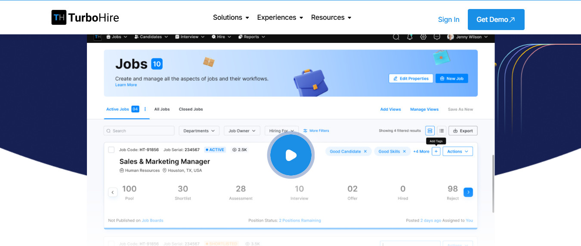The image size is (581, 246).
Task: Click the Houston location pin icon
Action: pyautogui.click(x=164, y=170)
